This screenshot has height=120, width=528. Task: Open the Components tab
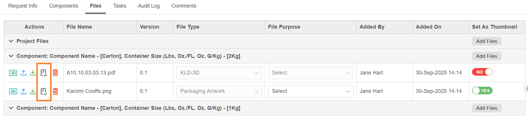coord(64,6)
